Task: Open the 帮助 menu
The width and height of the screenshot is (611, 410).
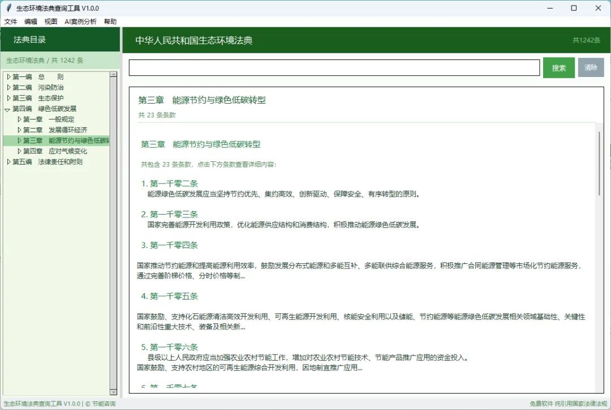Action: (x=110, y=22)
